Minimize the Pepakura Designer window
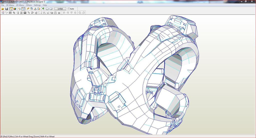The image size is (256, 138). tap(242, 2)
